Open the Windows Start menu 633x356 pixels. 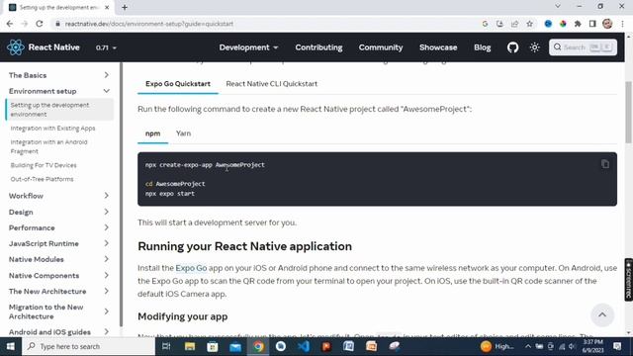[x=11, y=346]
